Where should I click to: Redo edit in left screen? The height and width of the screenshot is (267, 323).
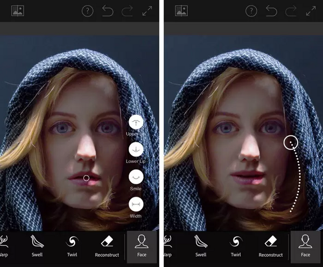pos(127,11)
